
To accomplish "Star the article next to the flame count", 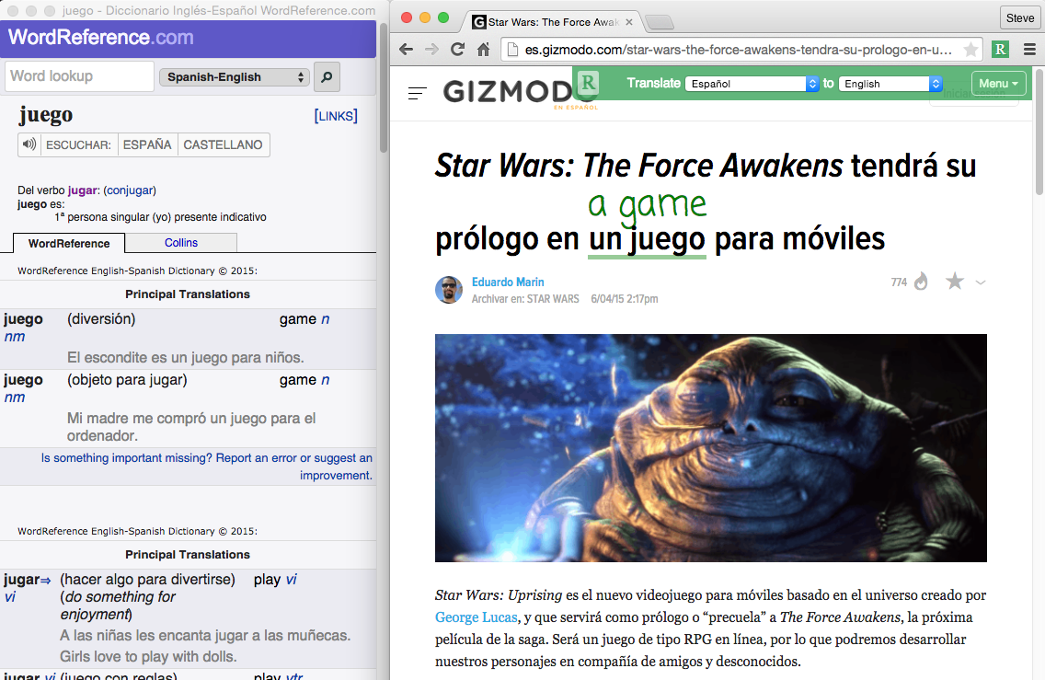I will [955, 282].
